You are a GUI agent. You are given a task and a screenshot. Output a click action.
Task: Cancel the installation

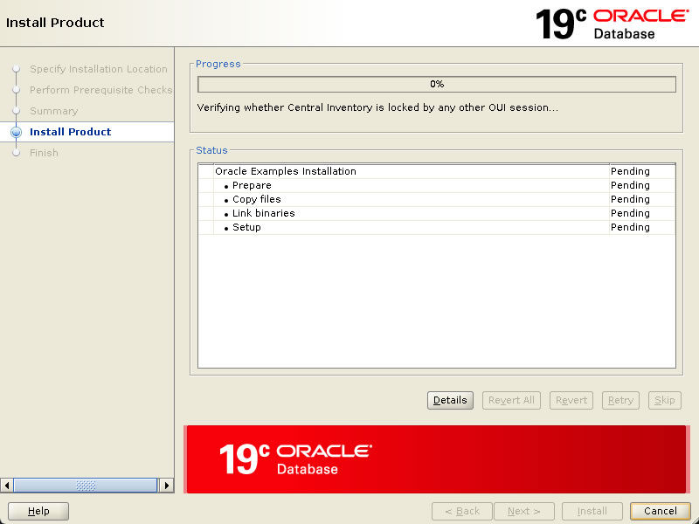[x=661, y=511]
